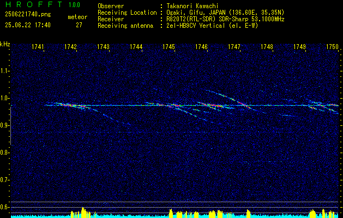Click the 1745 time axis label
The image size is (343, 218).
[169, 47]
